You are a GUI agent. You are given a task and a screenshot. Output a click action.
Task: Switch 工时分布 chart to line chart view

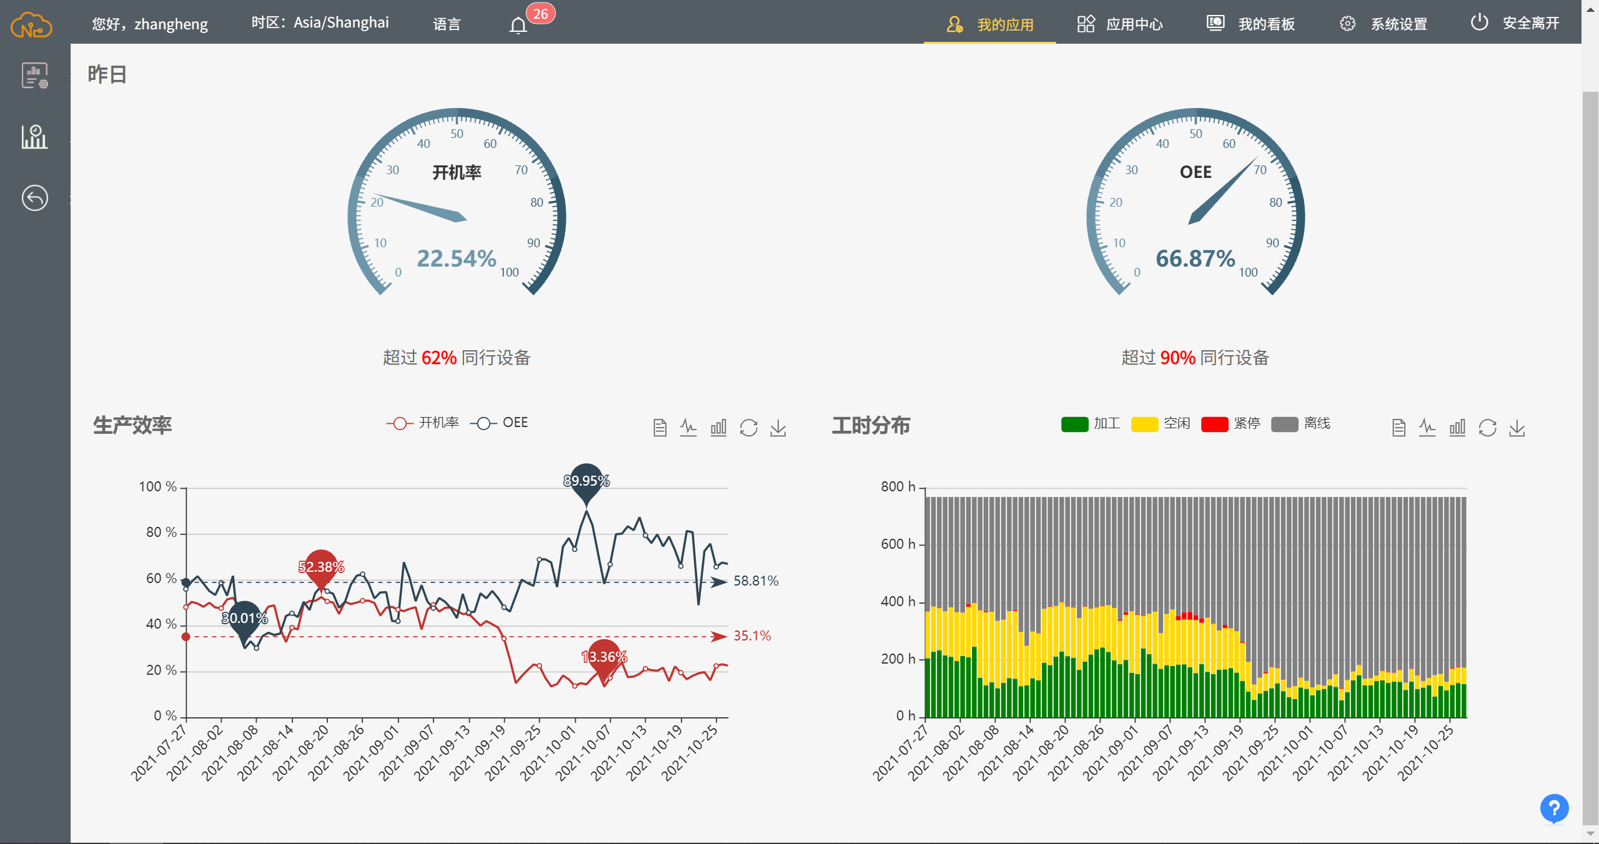coord(1427,428)
